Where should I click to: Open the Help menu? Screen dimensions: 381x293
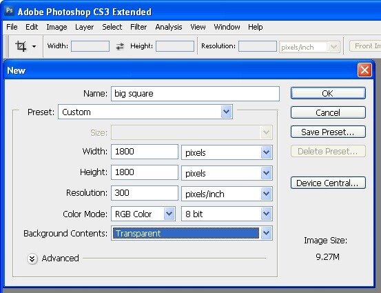click(x=256, y=27)
